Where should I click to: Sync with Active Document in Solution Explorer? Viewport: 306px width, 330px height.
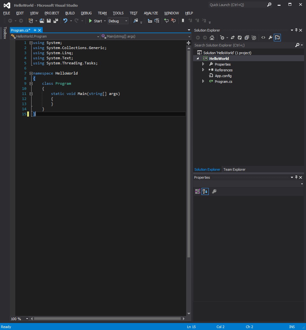233,38
